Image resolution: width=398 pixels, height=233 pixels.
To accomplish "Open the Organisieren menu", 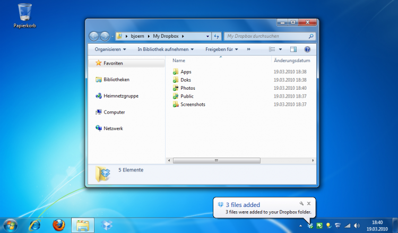I will pos(110,49).
